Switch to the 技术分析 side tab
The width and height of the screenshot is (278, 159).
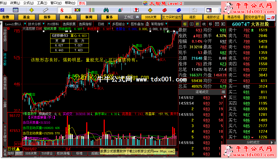tap(5, 60)
